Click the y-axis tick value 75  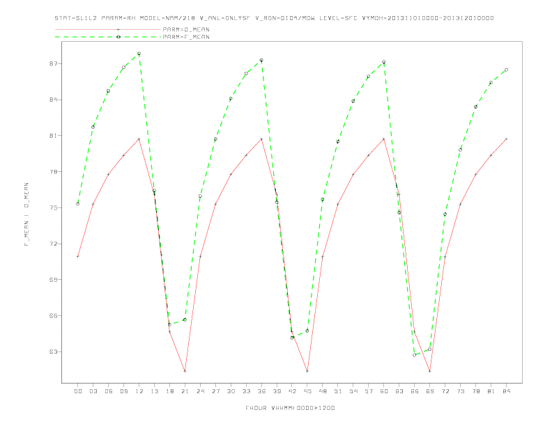click(x=53, y=207)
